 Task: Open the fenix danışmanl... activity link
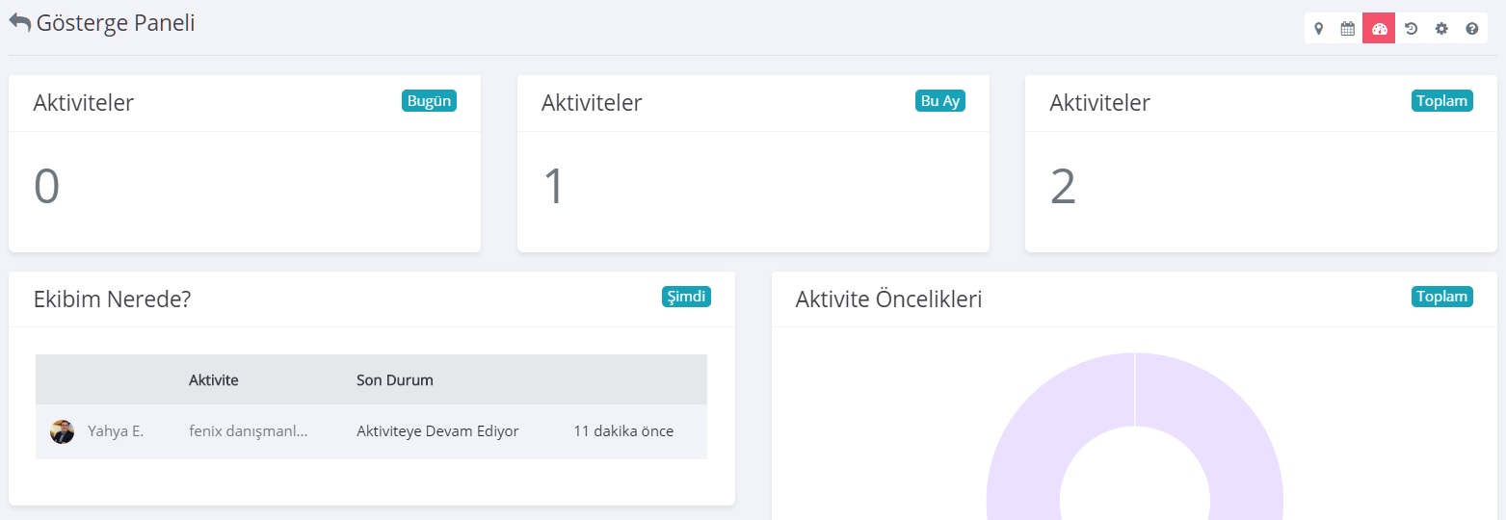(x=248, y=431)
